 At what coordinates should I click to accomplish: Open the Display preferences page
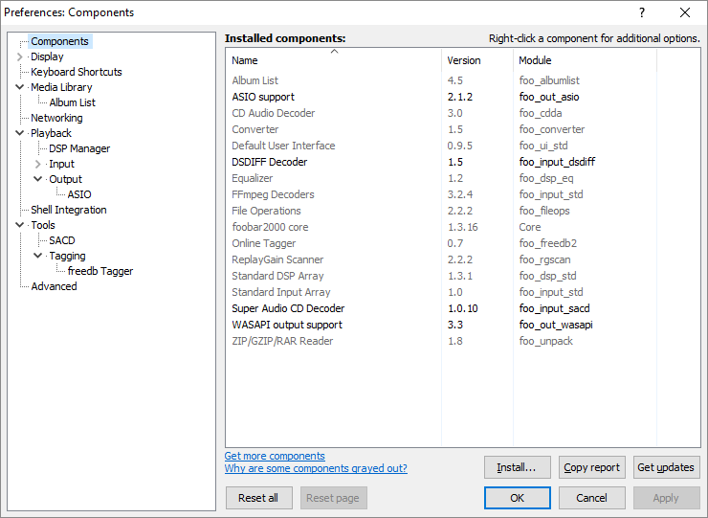pos(47,56)
